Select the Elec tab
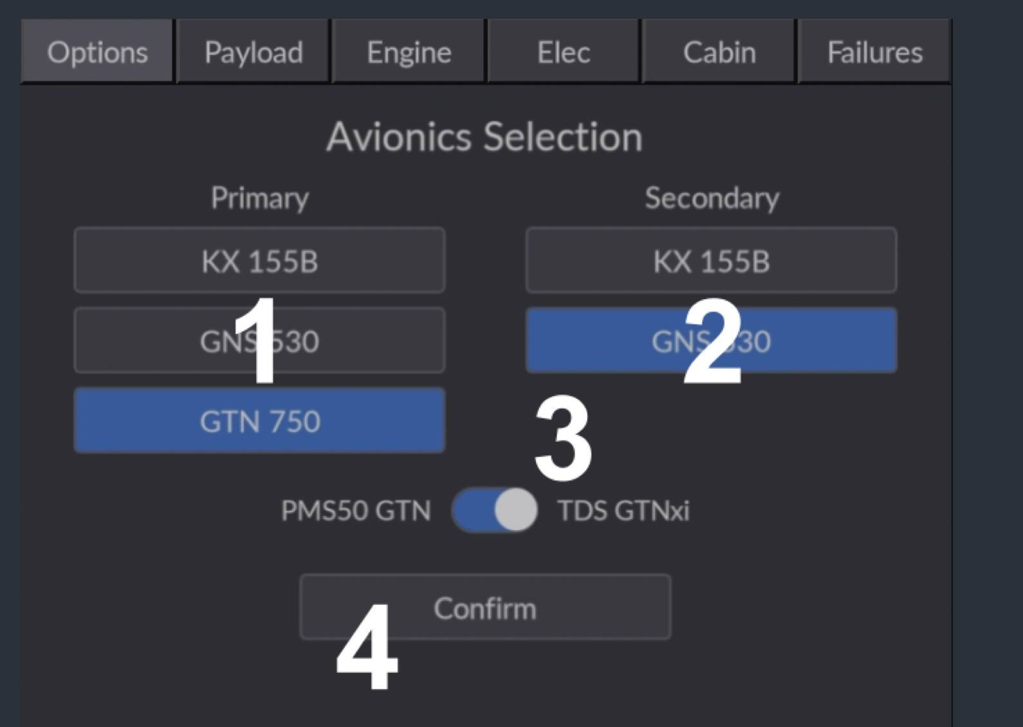The image size is (1023, 727). click(564, 52)
